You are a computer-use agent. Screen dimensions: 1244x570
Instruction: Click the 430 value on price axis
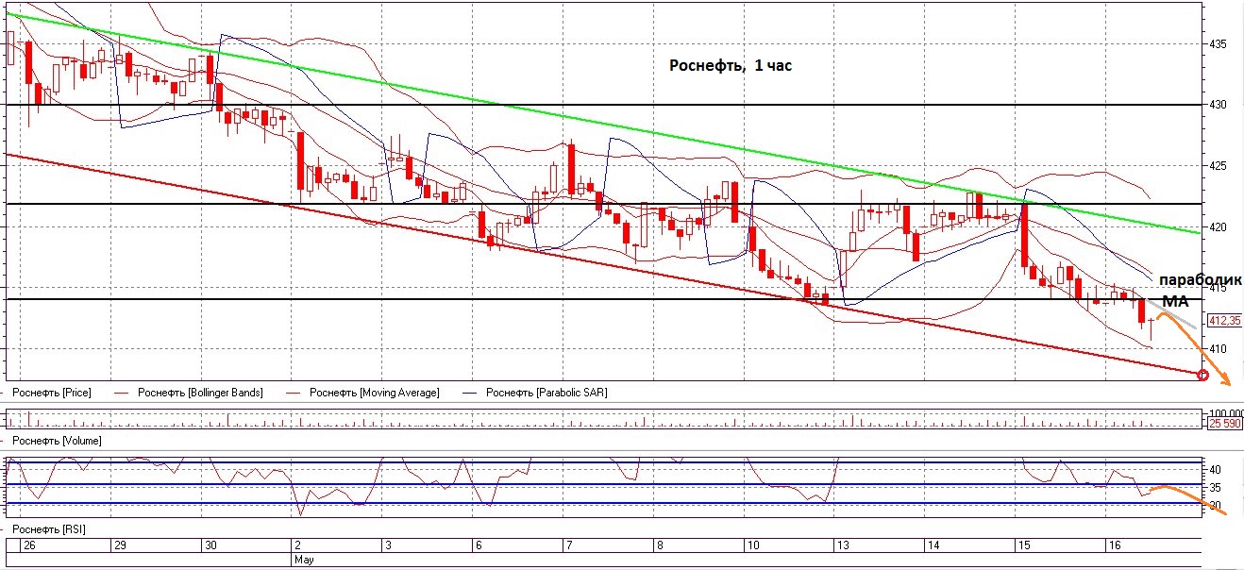[1218, 105]
